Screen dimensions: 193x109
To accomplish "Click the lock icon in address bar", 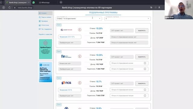I will [x=15, y=8].
